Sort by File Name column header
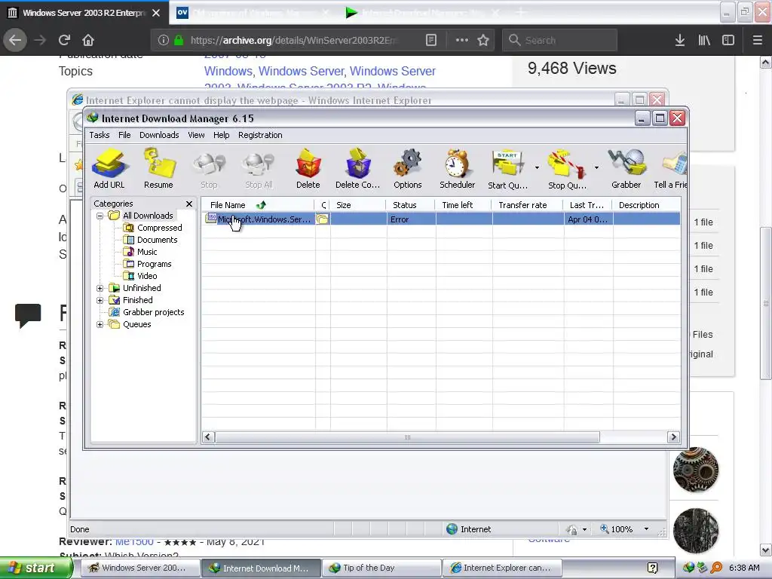The image size is (772, 579). click(x=258, y=205)
